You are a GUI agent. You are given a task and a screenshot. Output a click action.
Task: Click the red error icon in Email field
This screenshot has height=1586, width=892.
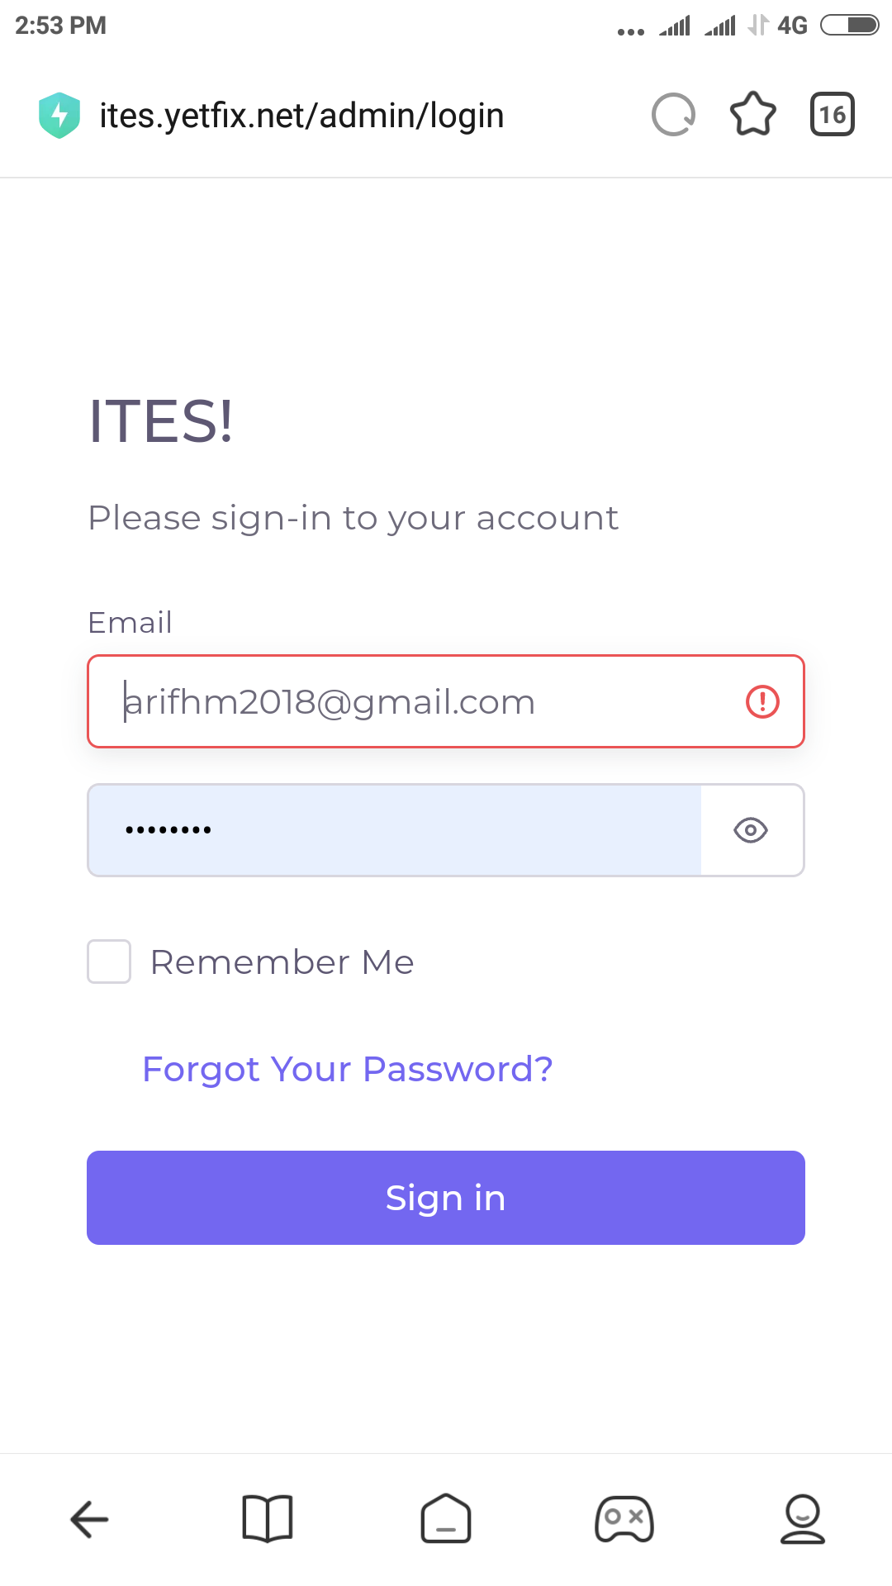[x=762, y=702]
